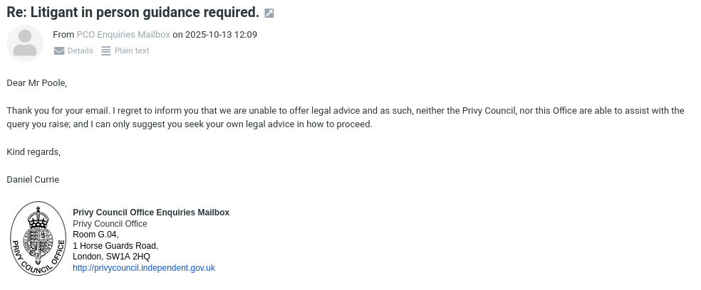Expand the Details header text

pos(80,50)
